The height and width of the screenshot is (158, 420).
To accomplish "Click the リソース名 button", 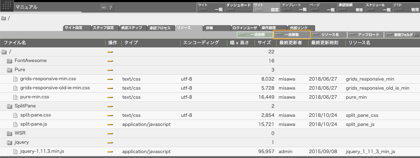I will click(329, 35).
